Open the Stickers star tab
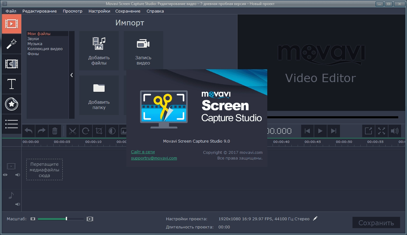Viewport: 407px width, 235px height. pyautogui.click(x=12, y=104)
